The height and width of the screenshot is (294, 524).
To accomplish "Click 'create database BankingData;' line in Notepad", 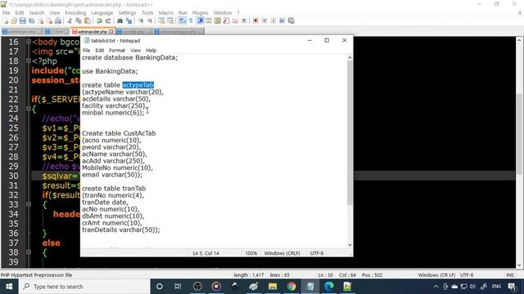I will [x=130, y=58].
